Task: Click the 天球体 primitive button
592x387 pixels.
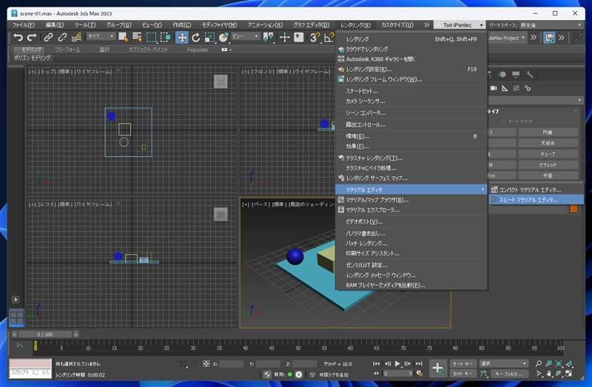Action: (x=548, y=143)
